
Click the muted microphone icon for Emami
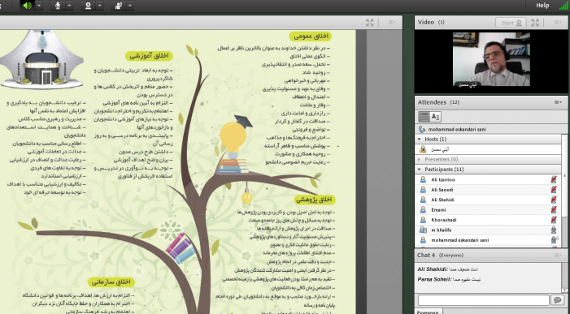pyautogui.click(x=554, y=210)
